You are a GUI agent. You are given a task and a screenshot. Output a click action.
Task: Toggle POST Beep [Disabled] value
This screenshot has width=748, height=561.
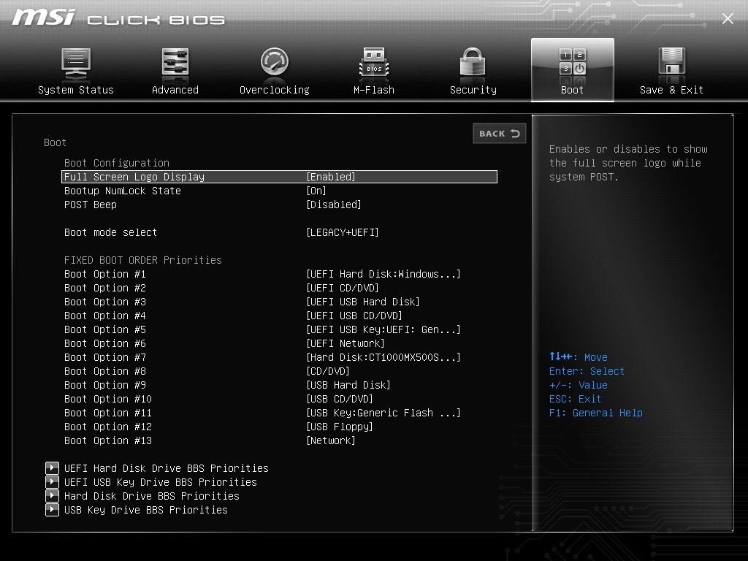pyautogui.click(x=334, y=205)
